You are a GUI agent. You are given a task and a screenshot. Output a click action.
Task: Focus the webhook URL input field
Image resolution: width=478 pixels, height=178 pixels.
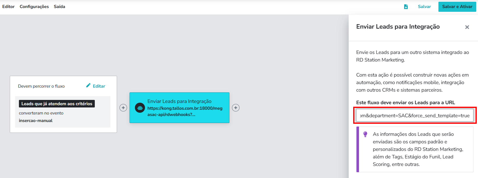(x=415, y=115)
